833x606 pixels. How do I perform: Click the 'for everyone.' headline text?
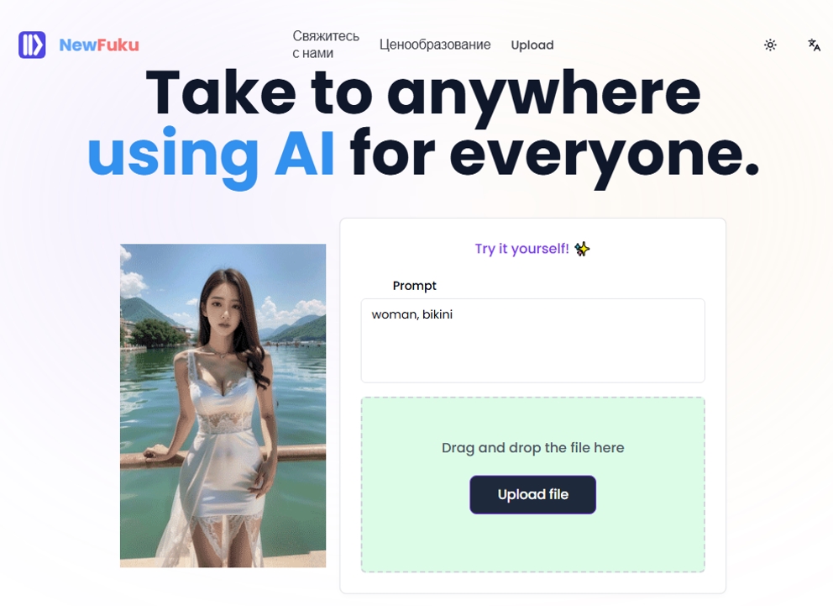[554, 155]
